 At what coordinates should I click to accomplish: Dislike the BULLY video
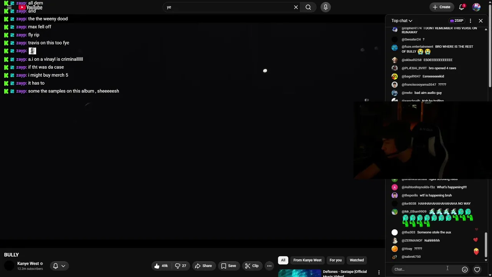(x=181, y=266)
